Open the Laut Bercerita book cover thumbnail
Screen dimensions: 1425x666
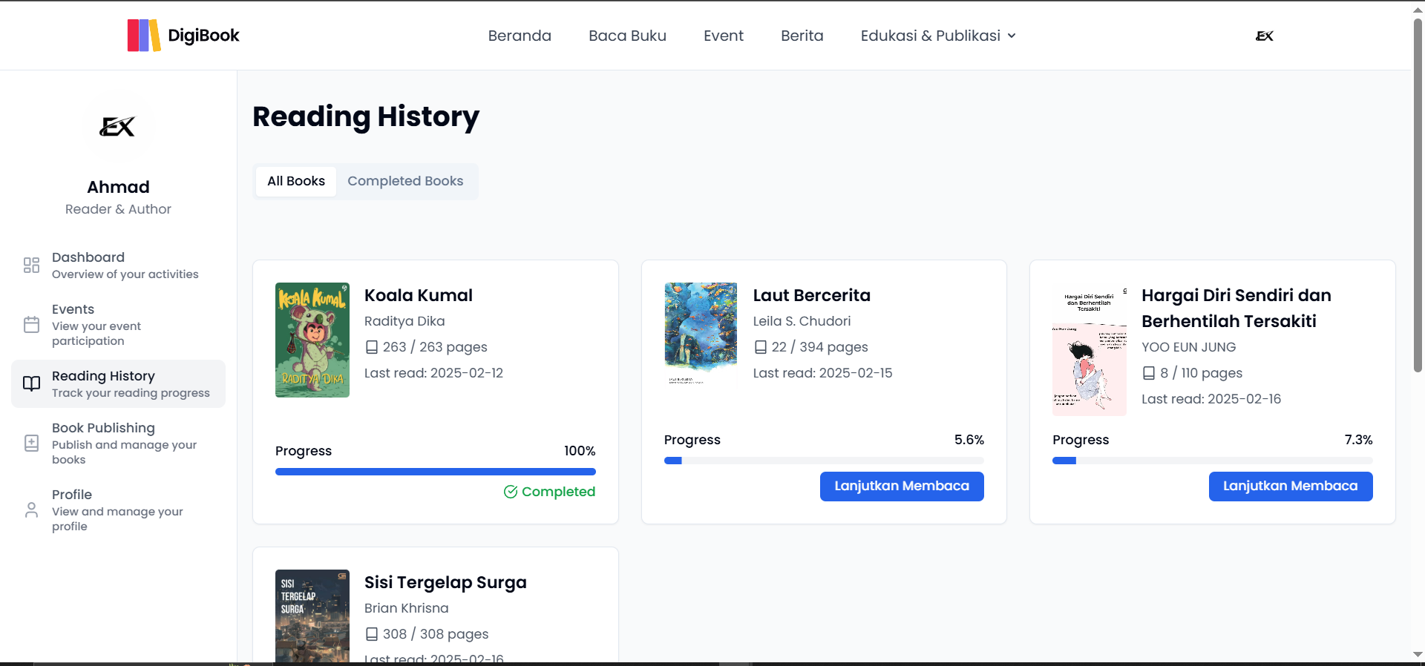701,332
